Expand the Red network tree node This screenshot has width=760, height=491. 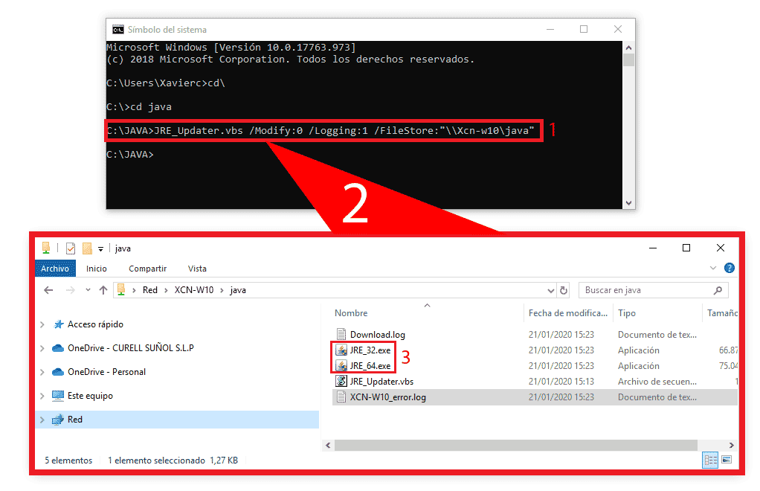click(x=43, y=419)
